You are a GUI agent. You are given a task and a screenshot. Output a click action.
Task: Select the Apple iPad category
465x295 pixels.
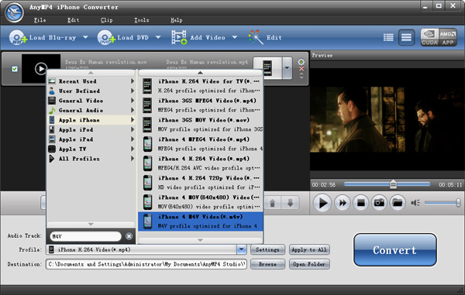(x=91, y=139)
